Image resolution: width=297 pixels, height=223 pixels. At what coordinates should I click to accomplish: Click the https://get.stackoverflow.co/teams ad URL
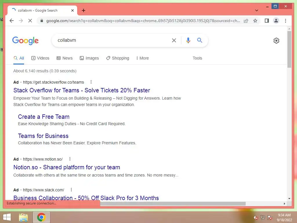pos(53,82)
